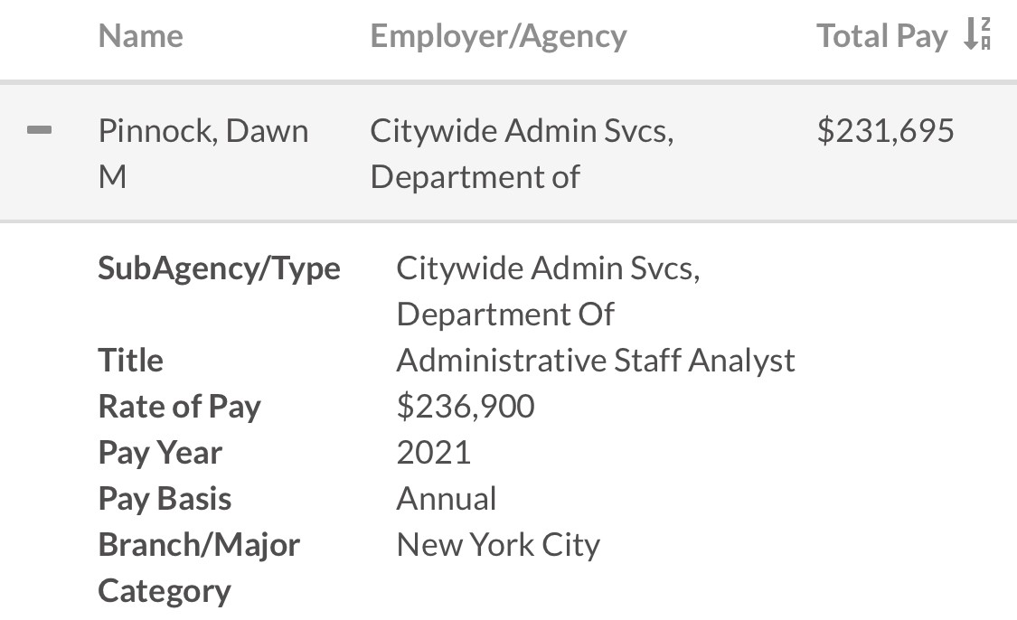
Task: Click the Title field label
Action: 130,361
